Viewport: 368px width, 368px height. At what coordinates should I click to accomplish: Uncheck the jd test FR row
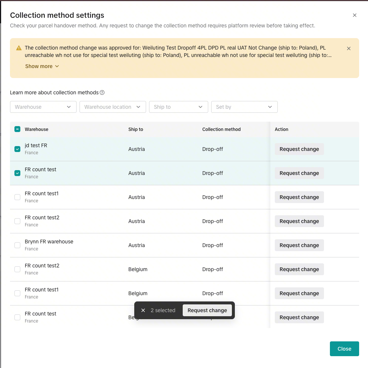[17, 149]
